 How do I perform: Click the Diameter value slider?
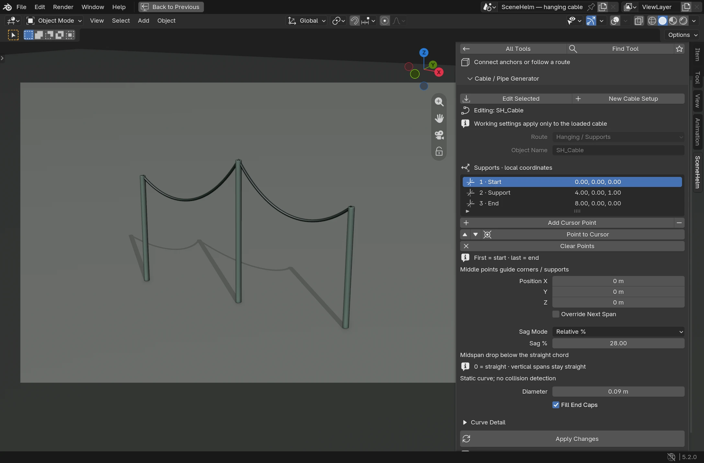point(618,391)
